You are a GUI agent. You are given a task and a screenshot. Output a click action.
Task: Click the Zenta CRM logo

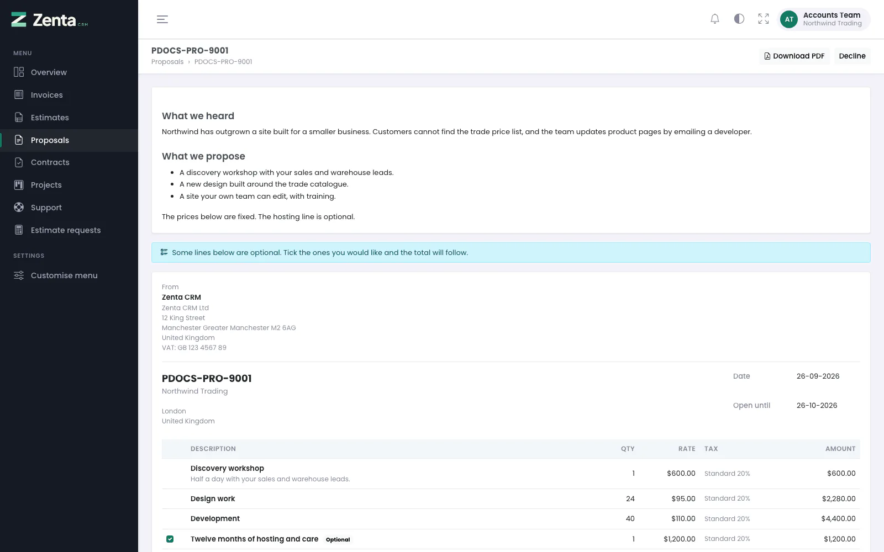50,20
